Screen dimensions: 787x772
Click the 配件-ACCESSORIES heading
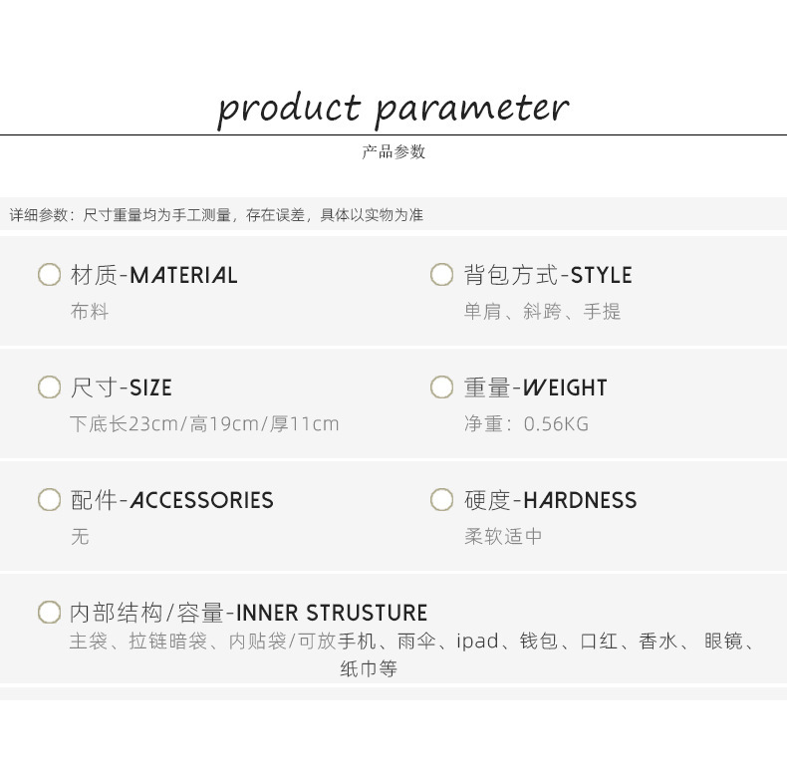tap(172, 500)
